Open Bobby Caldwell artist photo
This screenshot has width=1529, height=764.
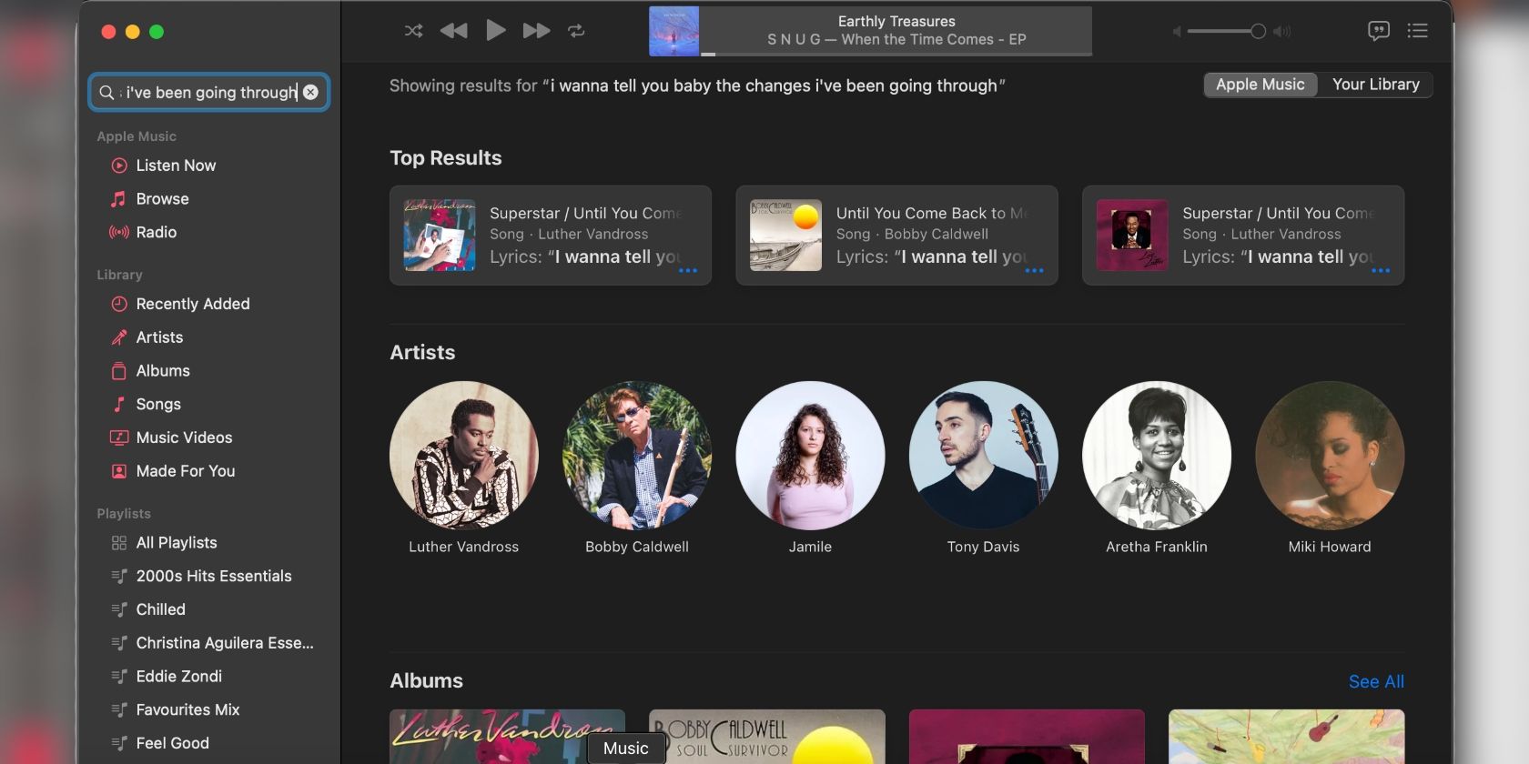click(x=637, y=455)
